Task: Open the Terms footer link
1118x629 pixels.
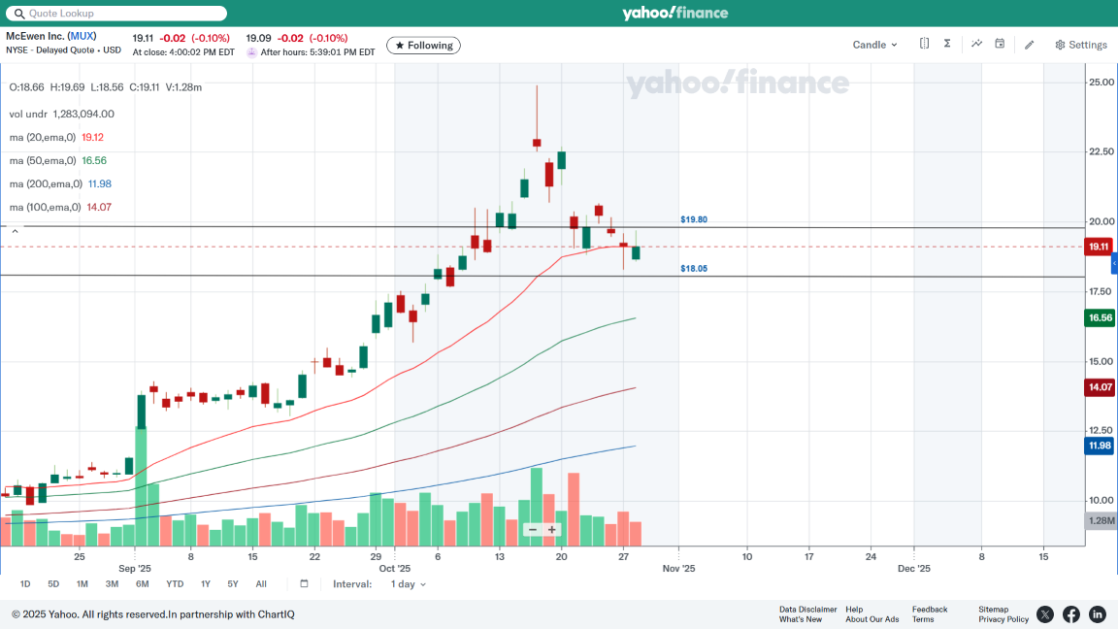Action: [923, 619]
